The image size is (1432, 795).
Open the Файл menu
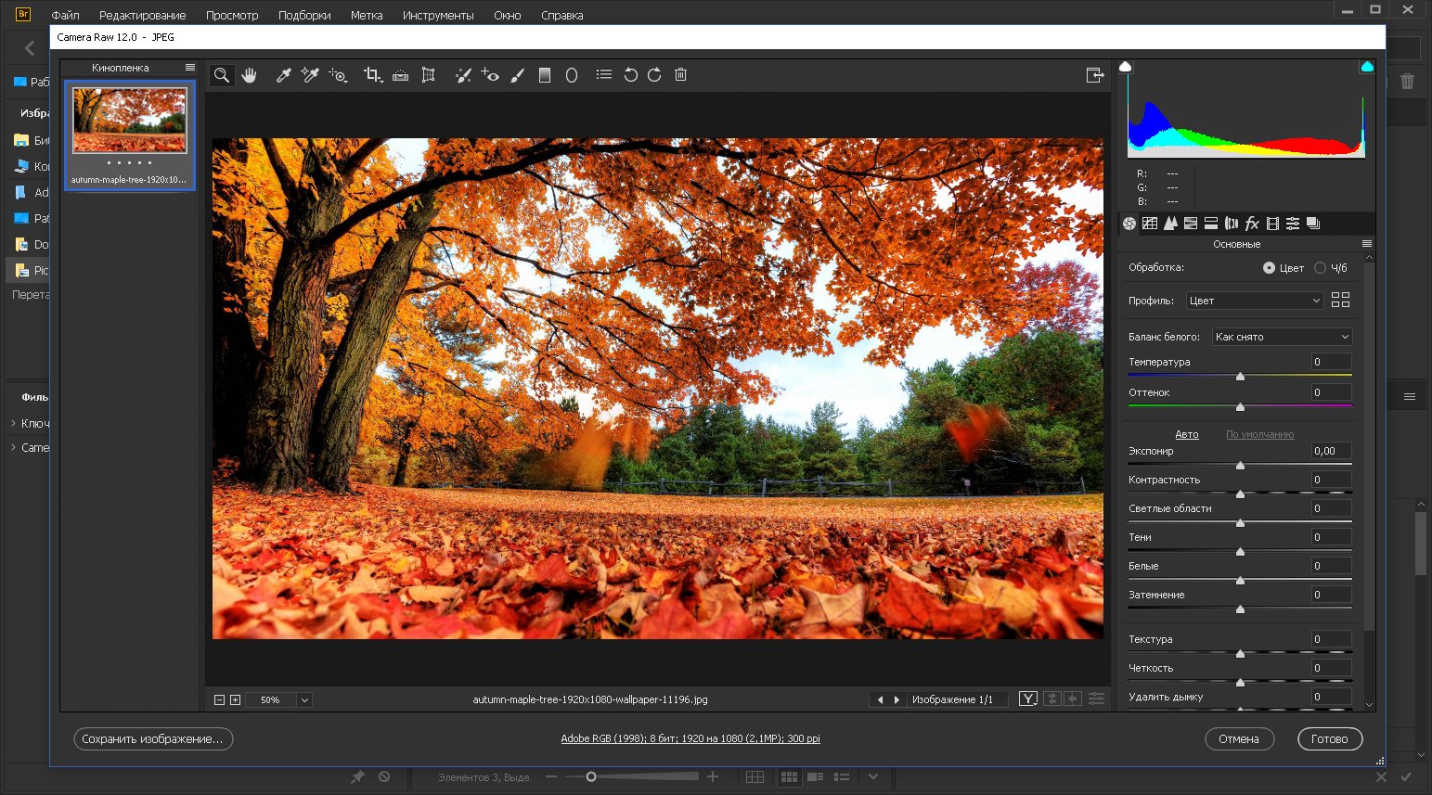coord(65,16)
